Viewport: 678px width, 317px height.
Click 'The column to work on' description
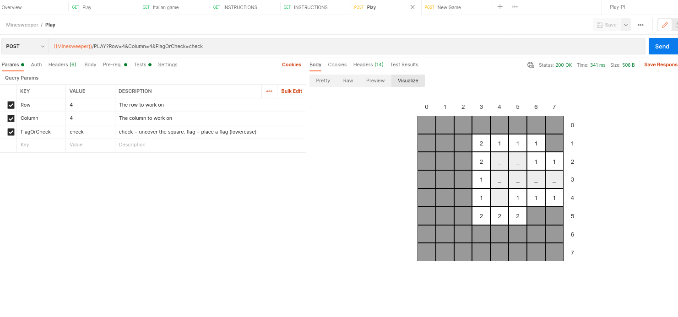point(146,118)
